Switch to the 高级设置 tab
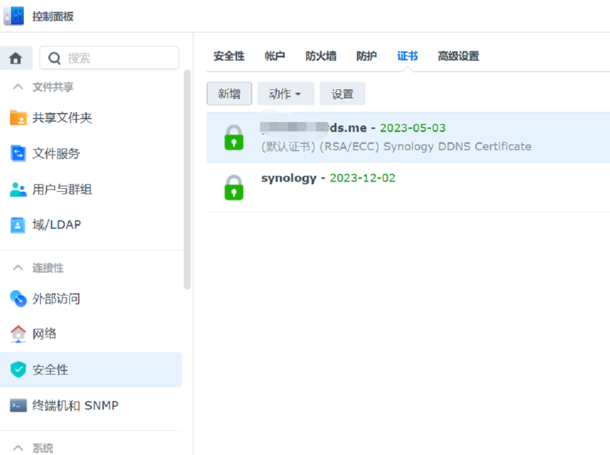This screenshot has height=455, width=610. (458, 57)
